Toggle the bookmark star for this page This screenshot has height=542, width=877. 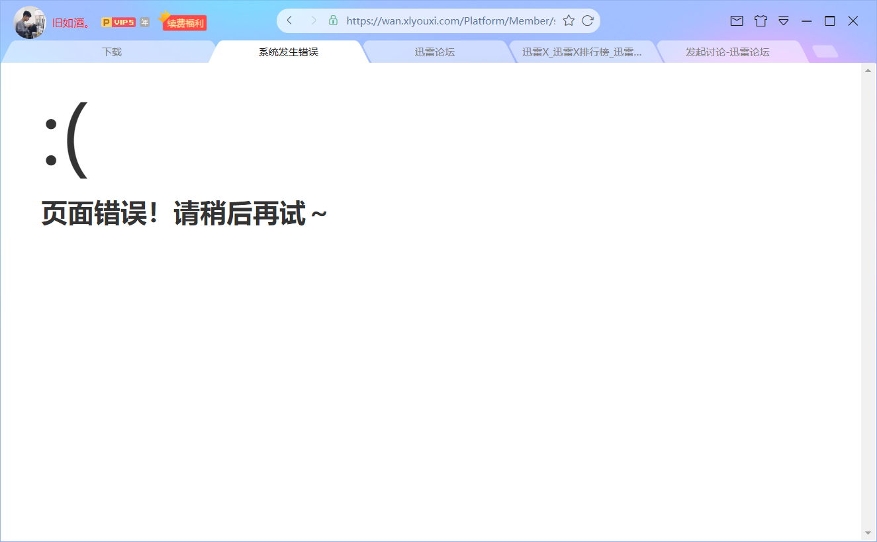569,20
